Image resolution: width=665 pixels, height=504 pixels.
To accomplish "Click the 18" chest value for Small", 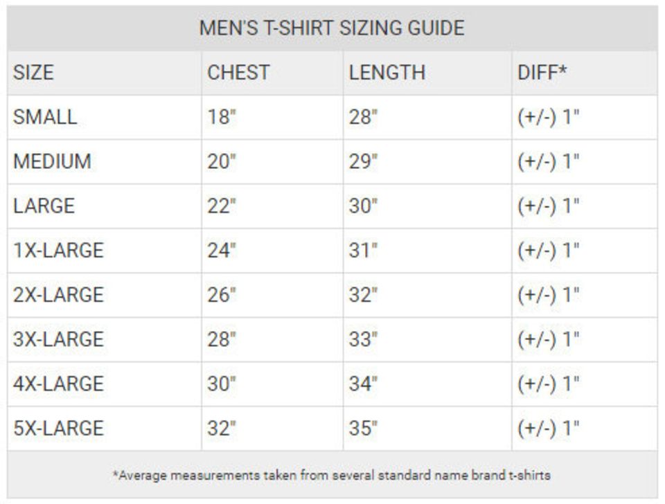I will click(222, 117).
